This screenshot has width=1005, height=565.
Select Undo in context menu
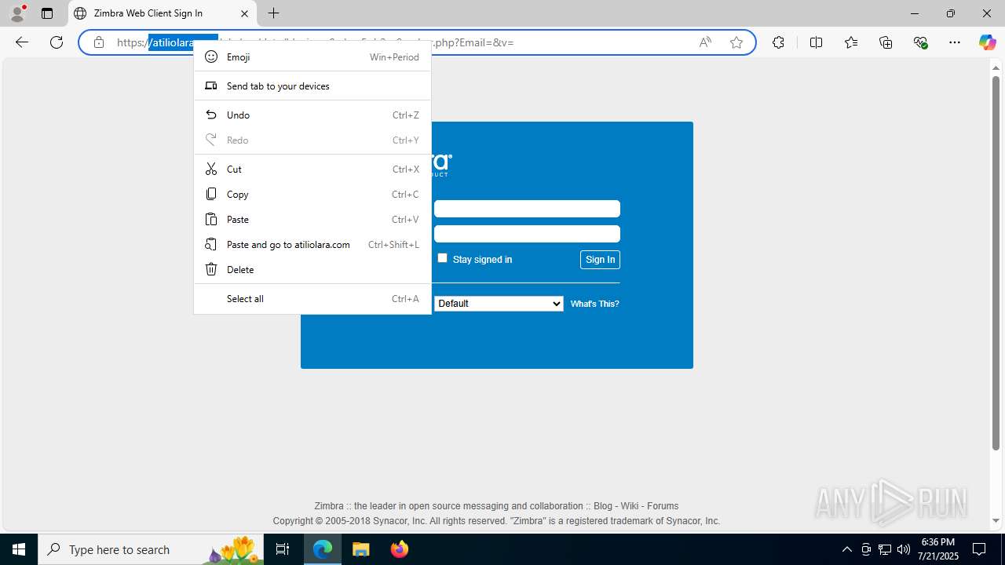pyautogui.click(x=312, y=115)
